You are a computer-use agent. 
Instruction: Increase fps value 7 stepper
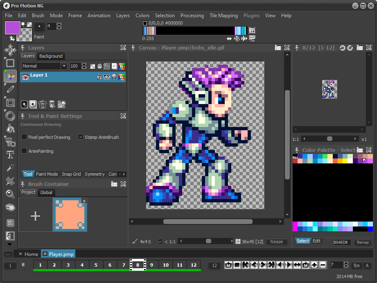[x=346, y=263]
